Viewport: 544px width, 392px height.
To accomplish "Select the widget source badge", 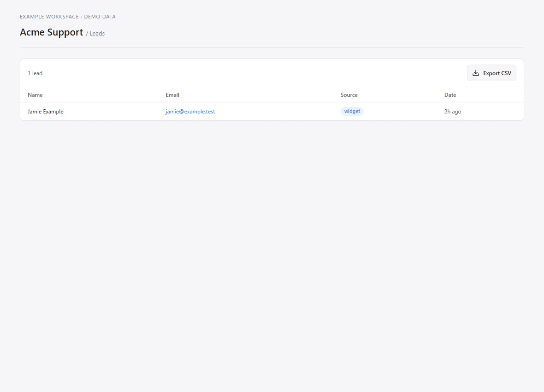I will [352, 111].
